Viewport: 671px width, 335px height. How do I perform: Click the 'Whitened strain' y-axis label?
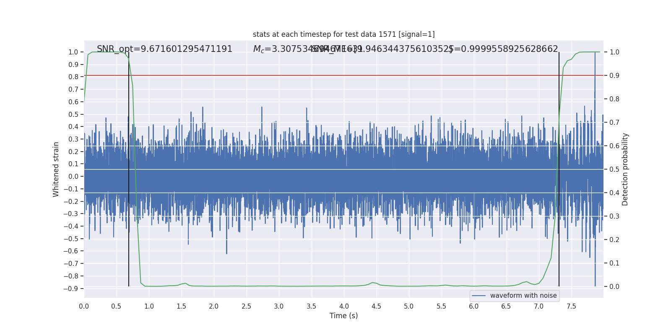coord(56,169)
